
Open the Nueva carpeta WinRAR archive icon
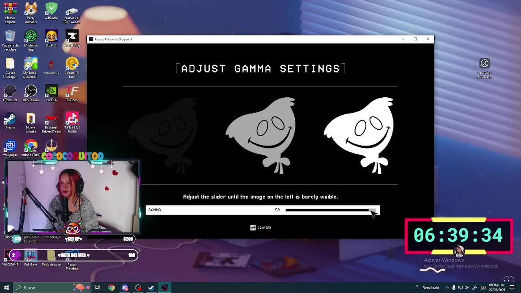(10, 13)
